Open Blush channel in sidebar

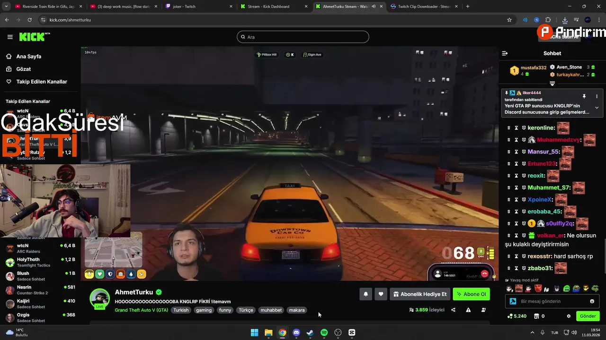coord(40,276)
